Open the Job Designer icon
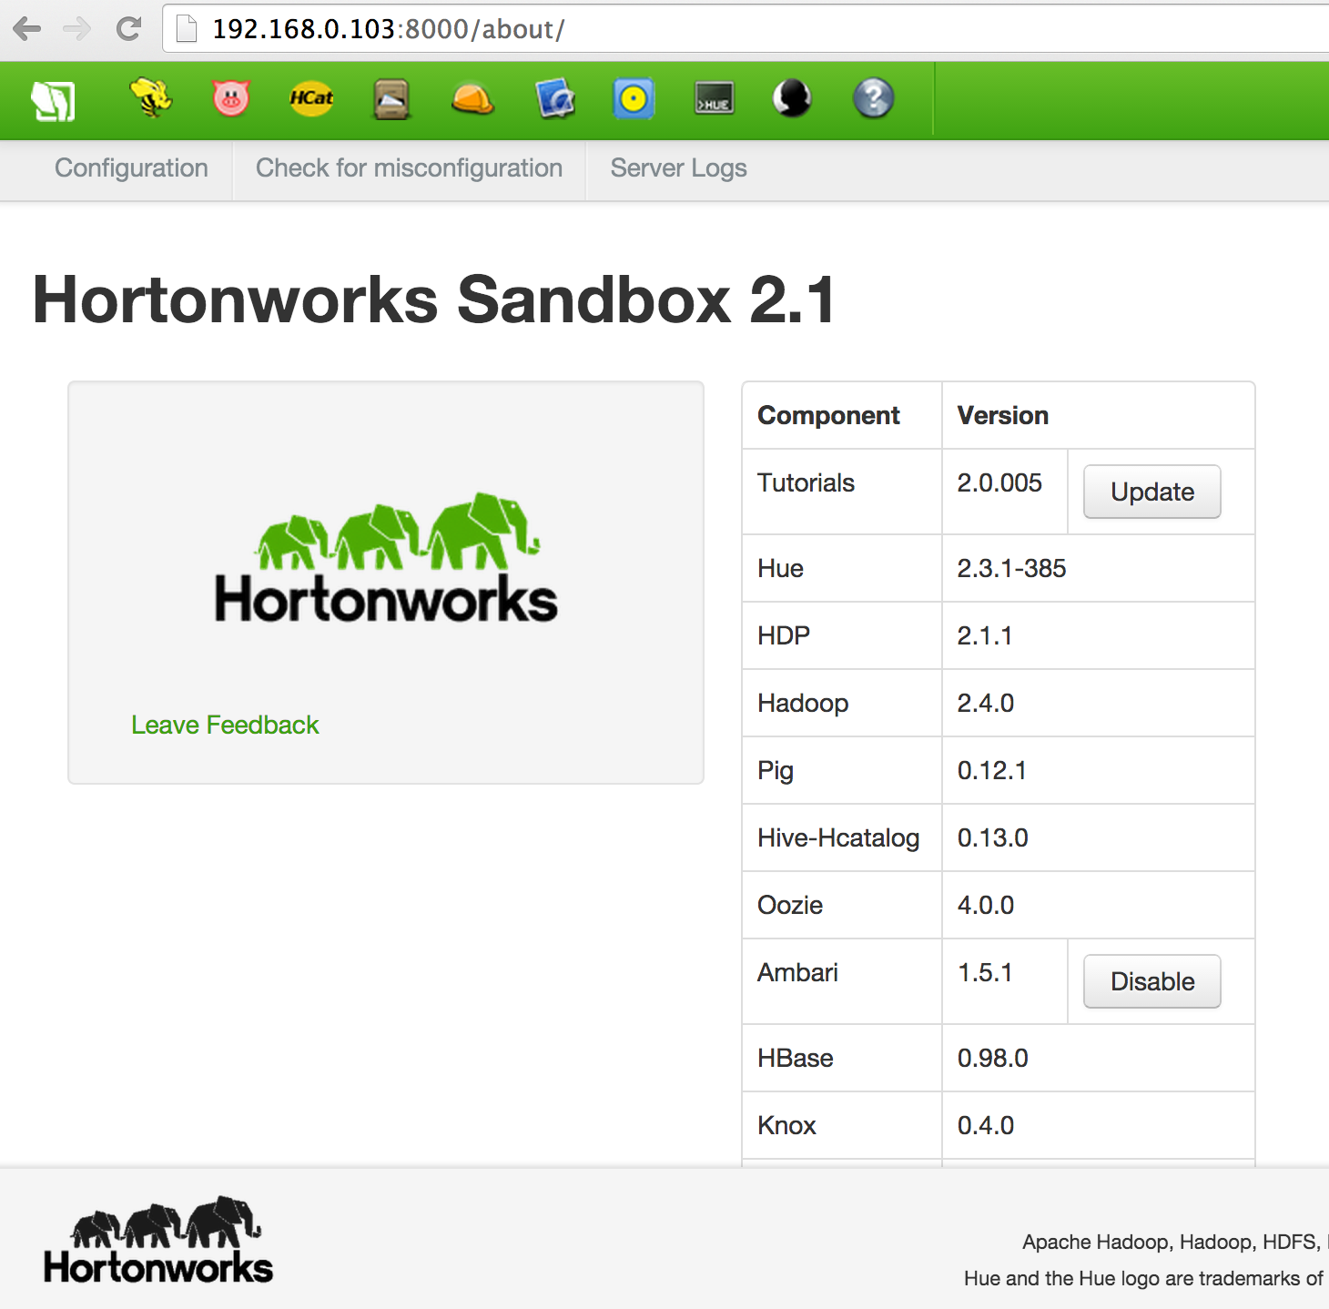1329x1309 pixels. click(x=554, y=98)
